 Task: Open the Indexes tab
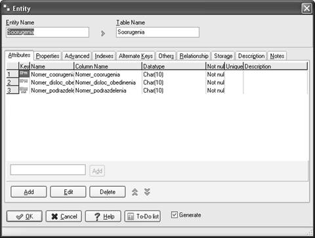[x=104, y=56]
